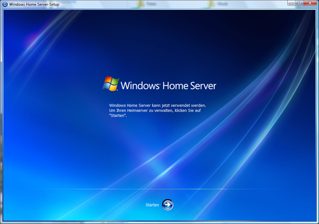Click the Starten text label

[152, 205]
